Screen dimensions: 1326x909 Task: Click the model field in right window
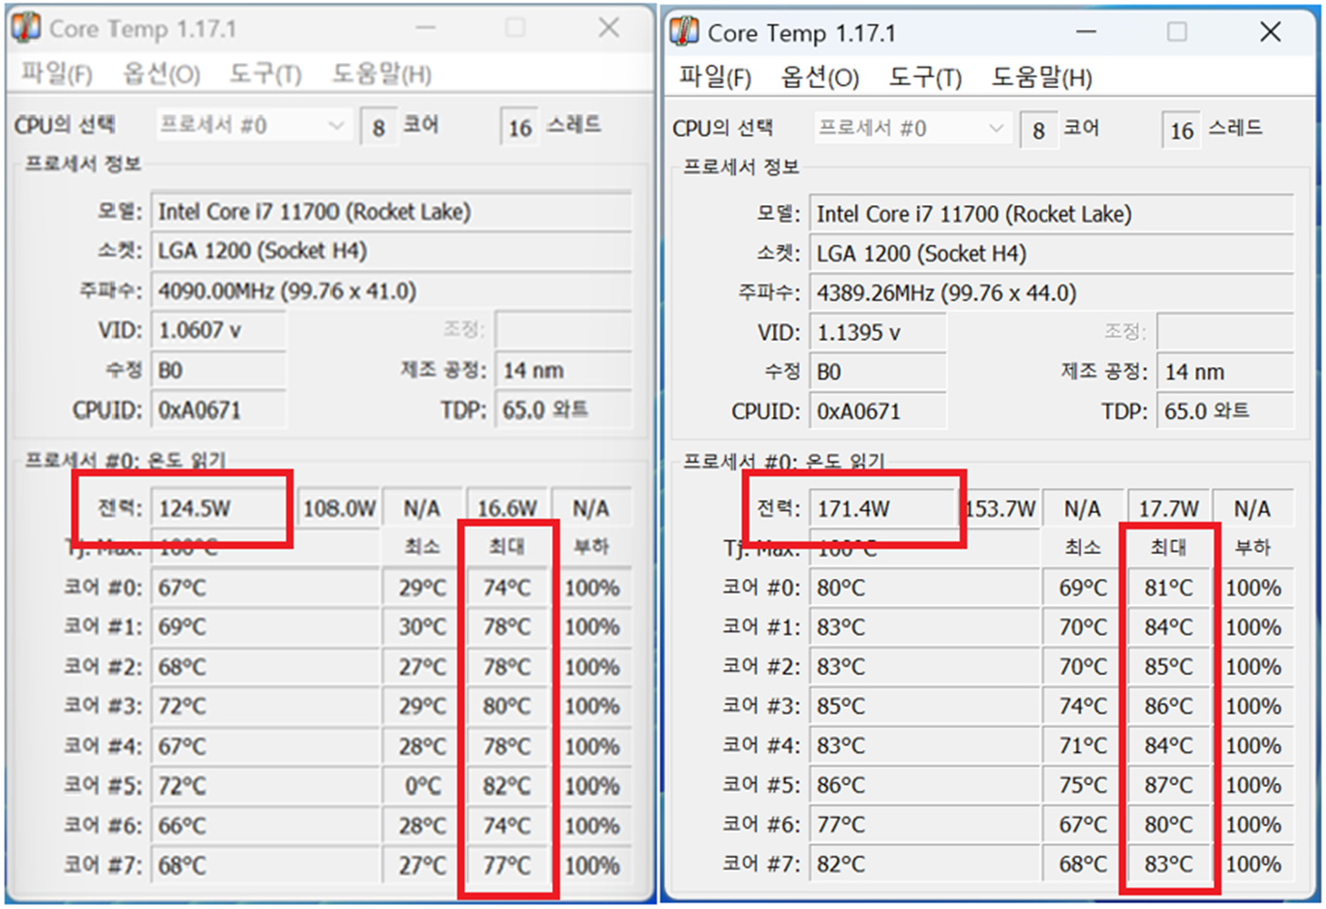tap(1051, 214)
